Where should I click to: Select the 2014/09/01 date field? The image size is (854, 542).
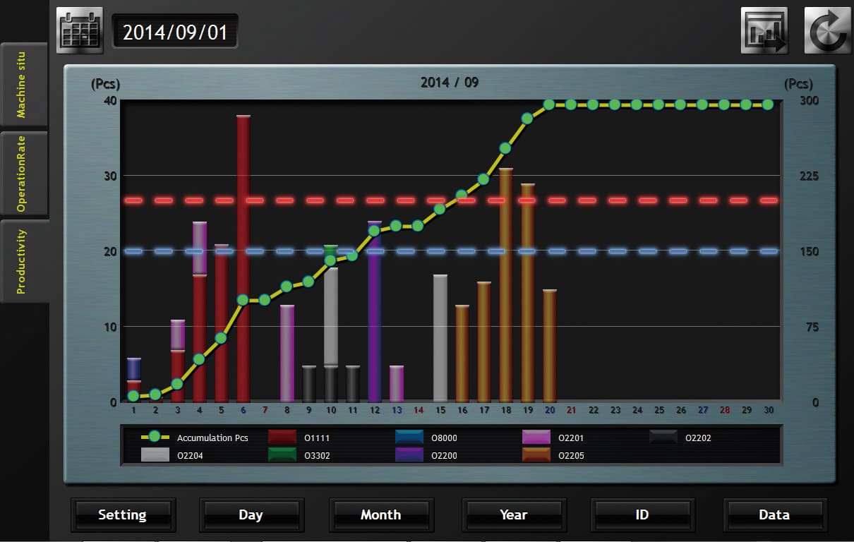coord(175,32)
